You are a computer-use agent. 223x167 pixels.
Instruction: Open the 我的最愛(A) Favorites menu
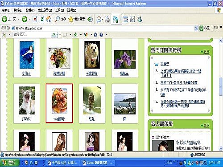(x=45, y=10)
